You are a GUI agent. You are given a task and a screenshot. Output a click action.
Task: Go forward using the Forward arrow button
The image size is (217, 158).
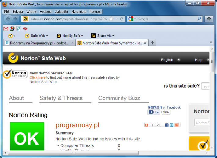[16, 19]
